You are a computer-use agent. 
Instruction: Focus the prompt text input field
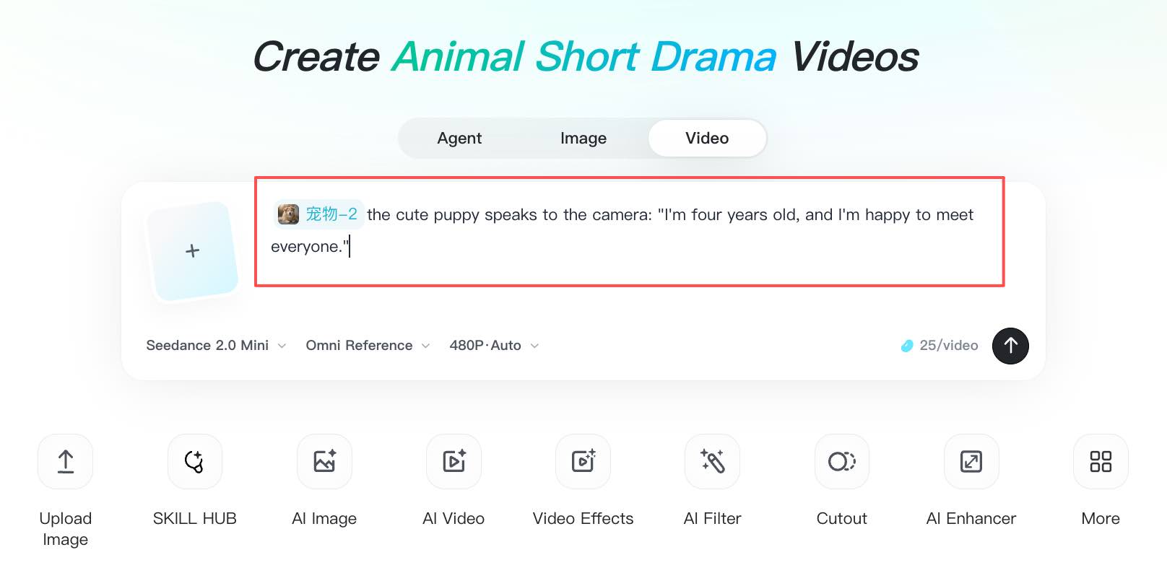click(x=630, y=232)
